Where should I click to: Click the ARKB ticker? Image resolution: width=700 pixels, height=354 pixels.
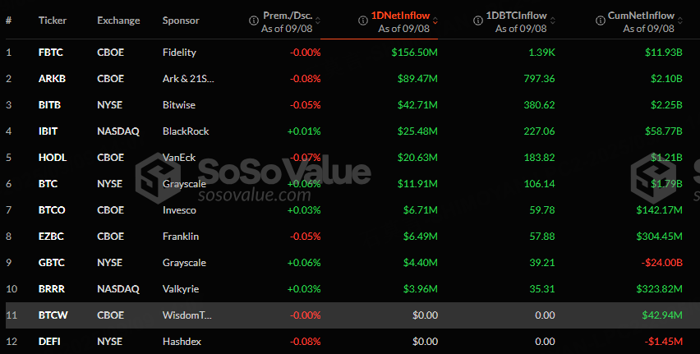point(50,79)
